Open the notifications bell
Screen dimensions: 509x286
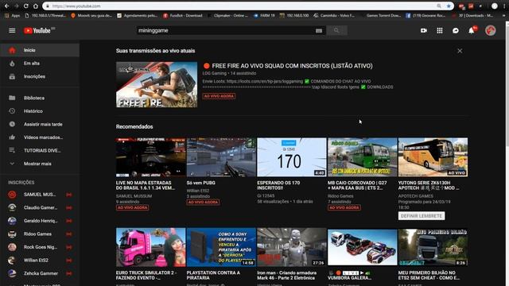472,30
